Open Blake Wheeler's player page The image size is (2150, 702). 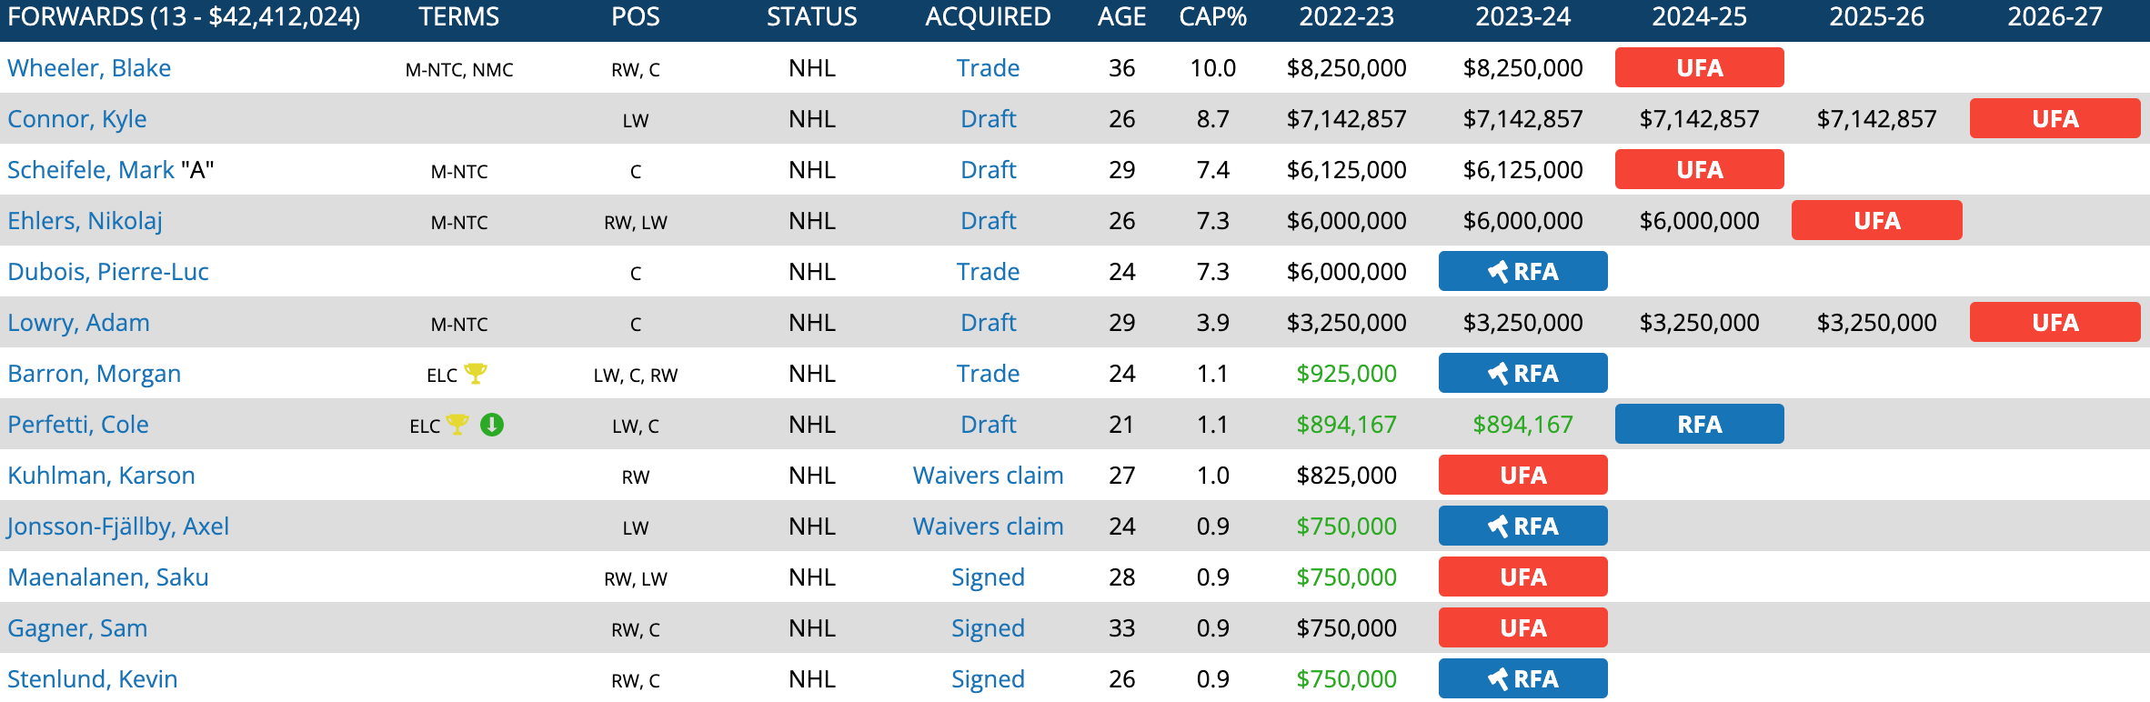(x=89, y=68)
